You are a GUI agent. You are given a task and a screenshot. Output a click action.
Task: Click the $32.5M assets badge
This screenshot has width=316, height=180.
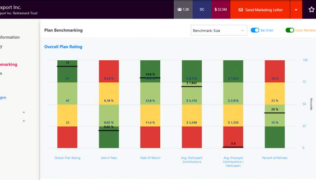221,9
